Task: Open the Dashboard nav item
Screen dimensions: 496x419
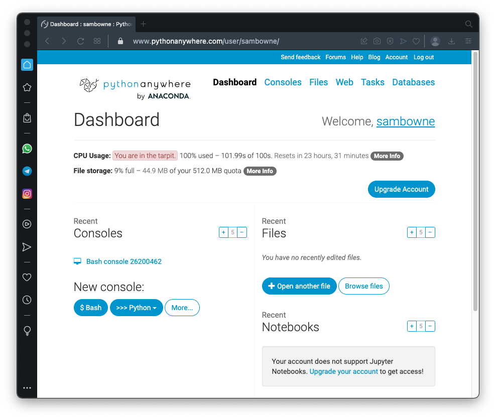Action: coord(235,82)
